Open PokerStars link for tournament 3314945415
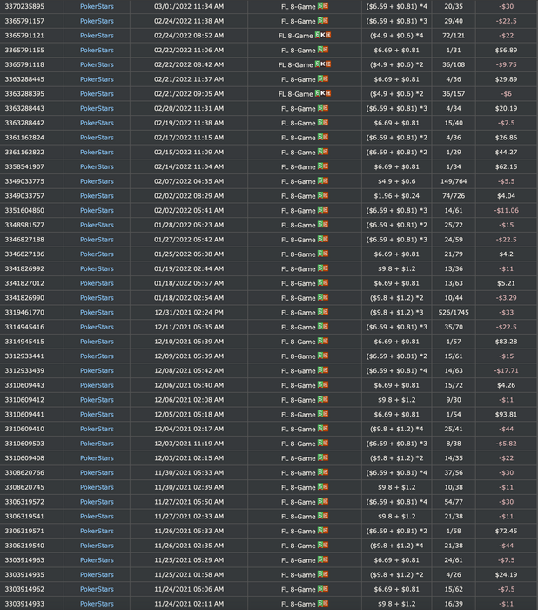The width and height of the screenshot is (538, 610). (97, 342)
